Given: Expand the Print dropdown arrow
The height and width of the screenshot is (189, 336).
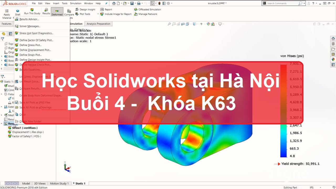Looking at the screenshot, I should pos(142,3).
